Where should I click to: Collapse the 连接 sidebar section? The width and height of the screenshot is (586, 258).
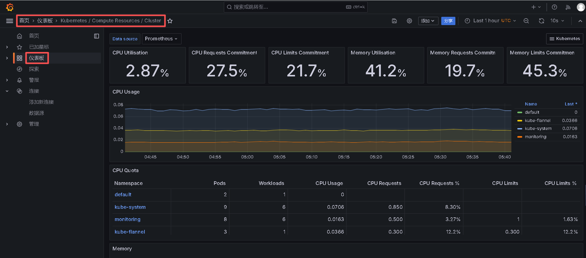7,91
